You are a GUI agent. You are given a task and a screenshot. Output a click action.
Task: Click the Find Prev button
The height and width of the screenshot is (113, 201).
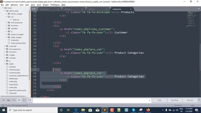[175, 100]
